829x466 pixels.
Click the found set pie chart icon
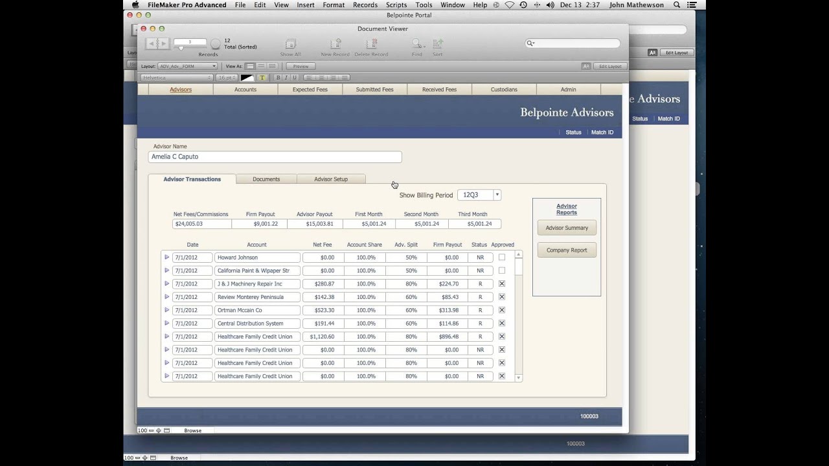[x=216, y=44]
